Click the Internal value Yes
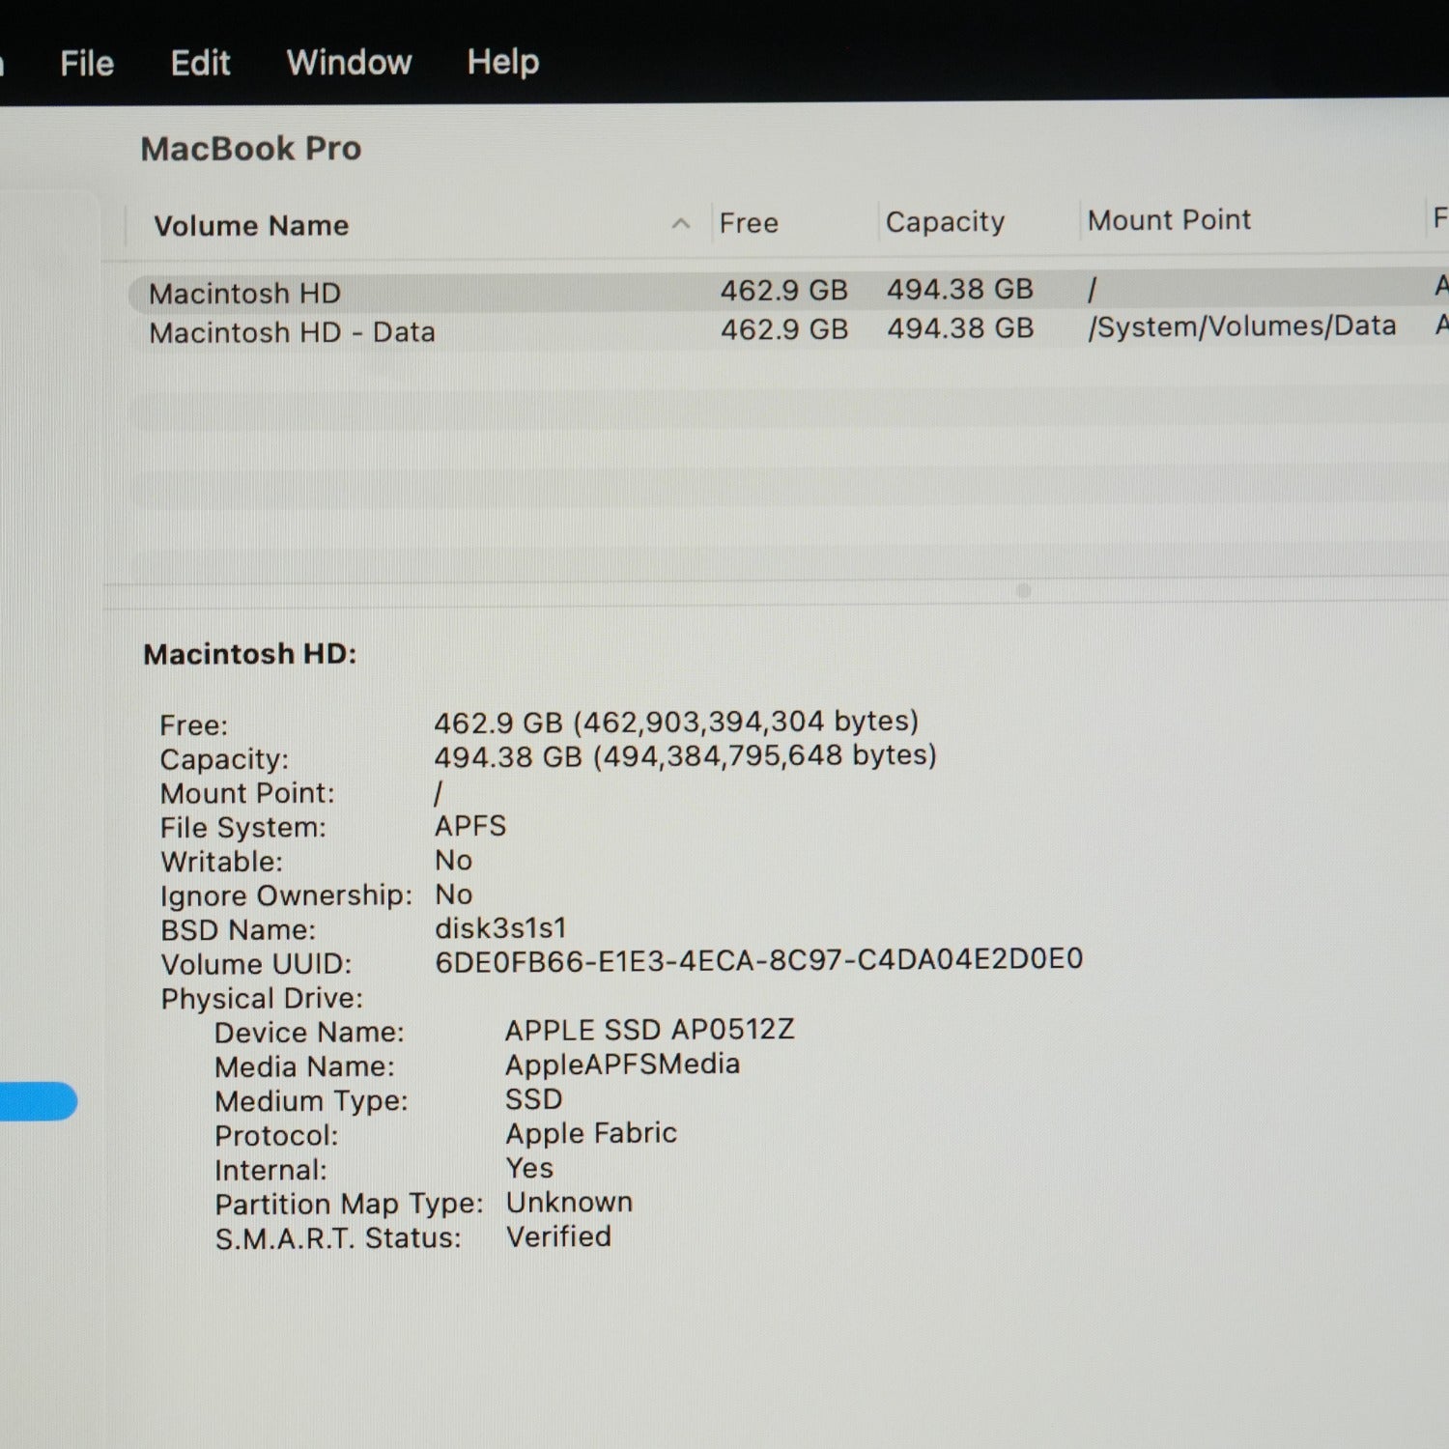Screen dimensions: 1449x1449 [x=529, y=1168]
